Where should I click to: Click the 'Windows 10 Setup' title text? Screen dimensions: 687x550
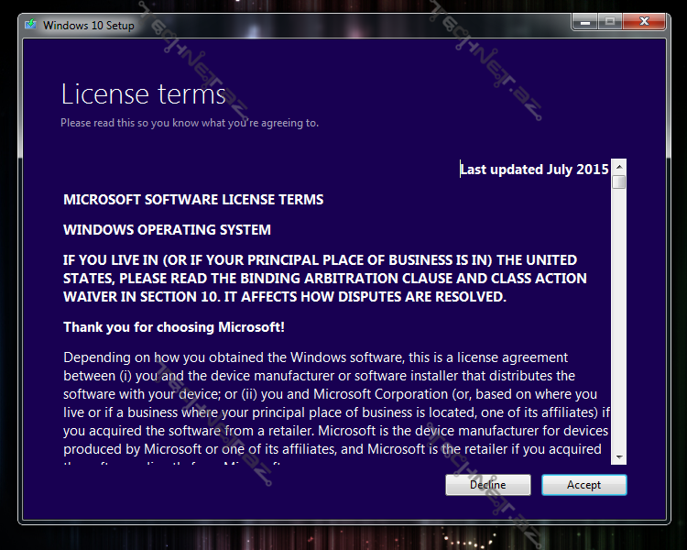tap(89, 26)
